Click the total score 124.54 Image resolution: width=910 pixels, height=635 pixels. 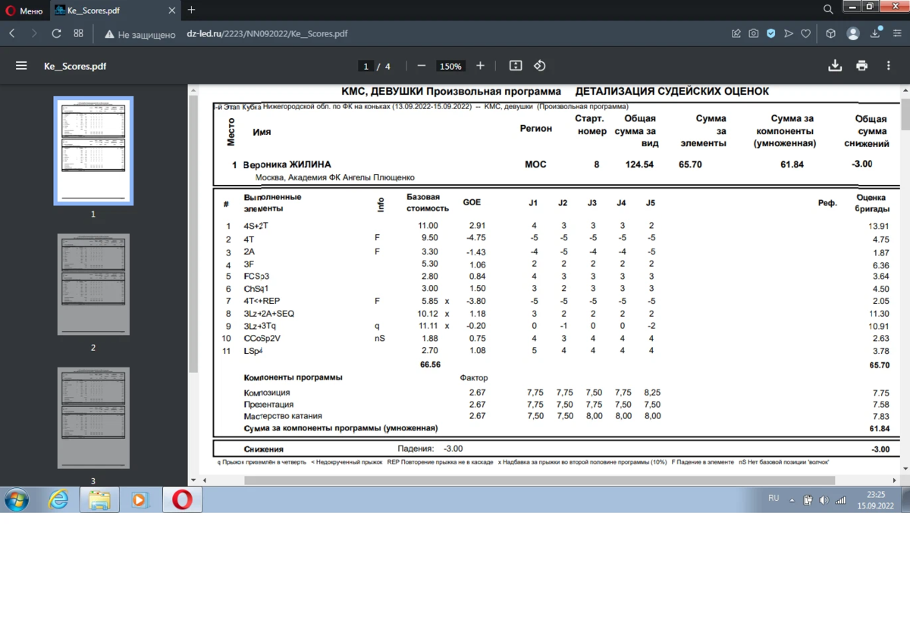[x=639, y=164]
